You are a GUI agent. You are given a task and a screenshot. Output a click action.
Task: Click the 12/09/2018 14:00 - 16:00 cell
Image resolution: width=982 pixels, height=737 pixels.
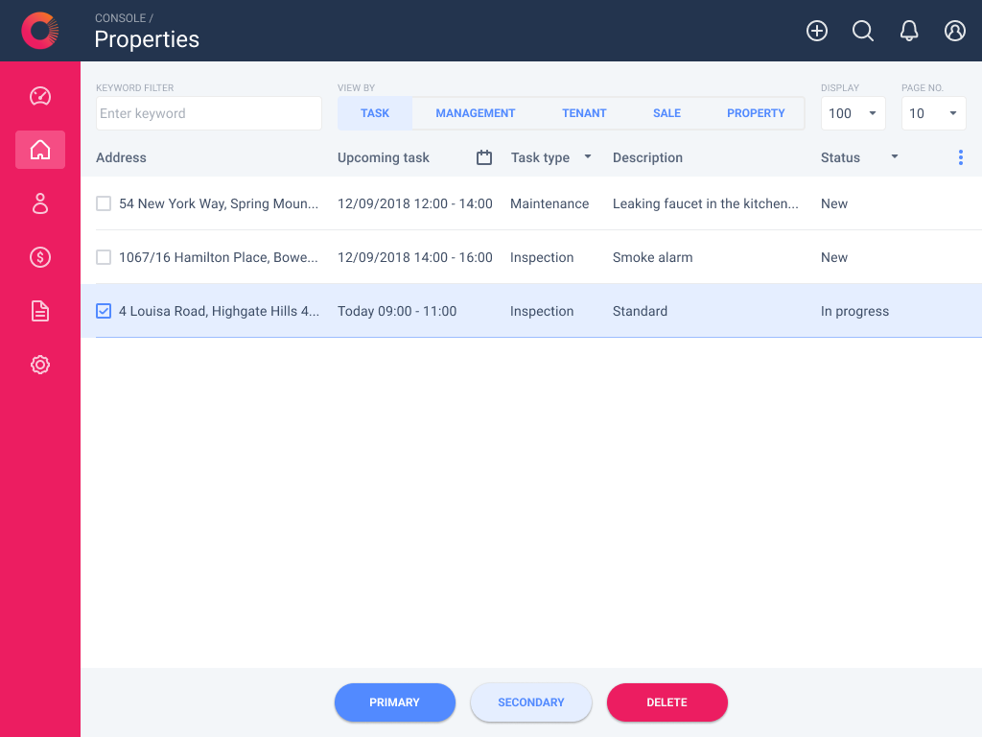(414, 257)
